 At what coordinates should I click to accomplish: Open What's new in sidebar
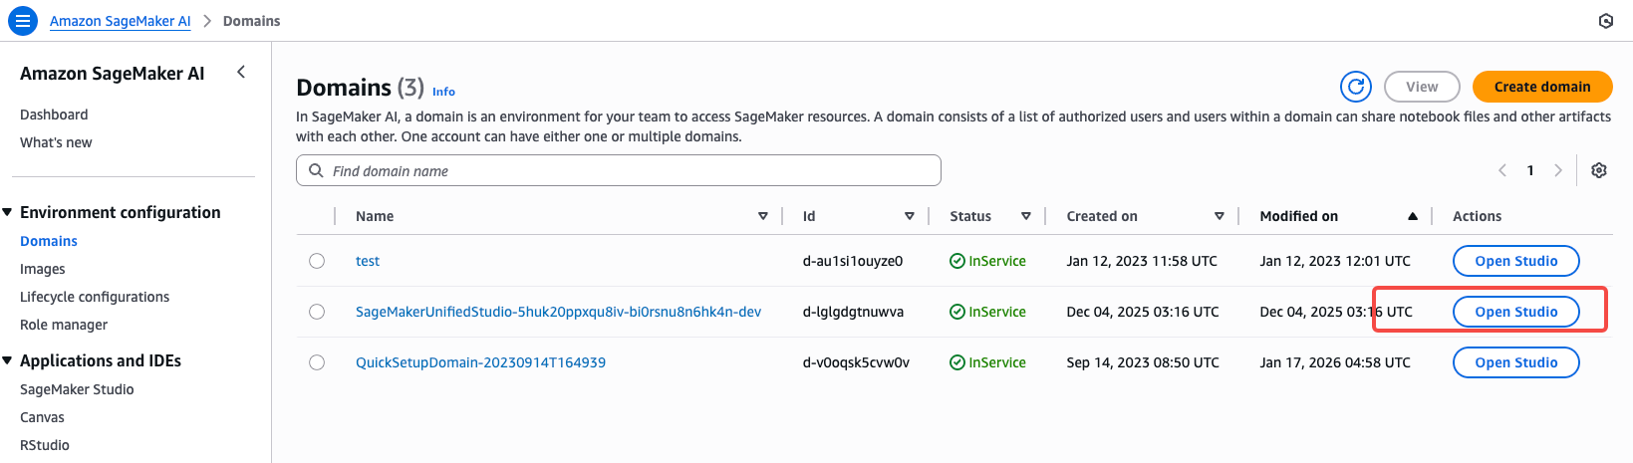pyautogui.click(x=56, y=142)
